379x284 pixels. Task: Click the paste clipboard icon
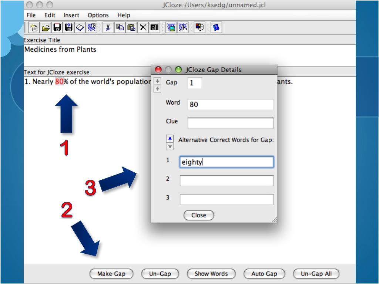(131, 27)
